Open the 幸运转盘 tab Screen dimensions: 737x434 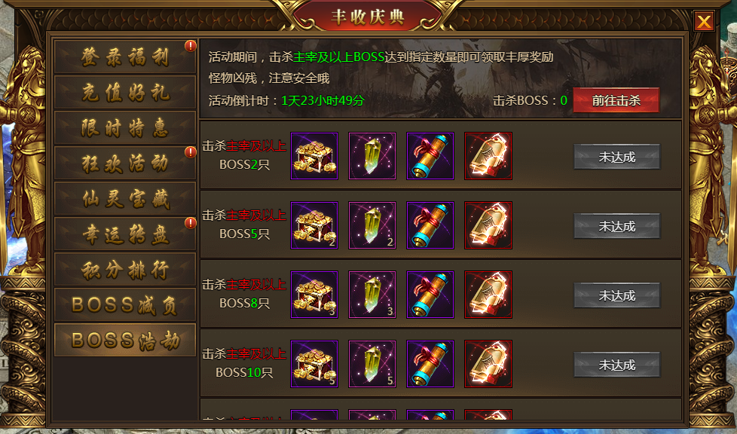125,234
